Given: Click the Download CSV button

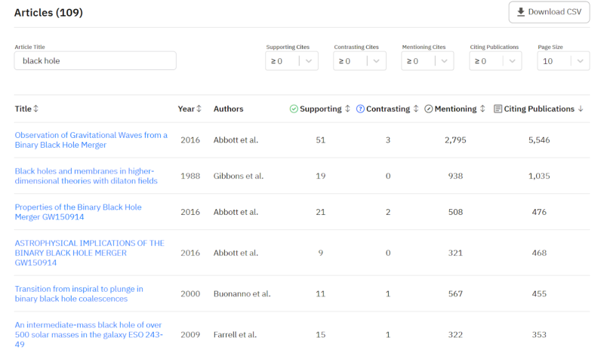Looking at the screenshot, I should (x=549, y=12).
